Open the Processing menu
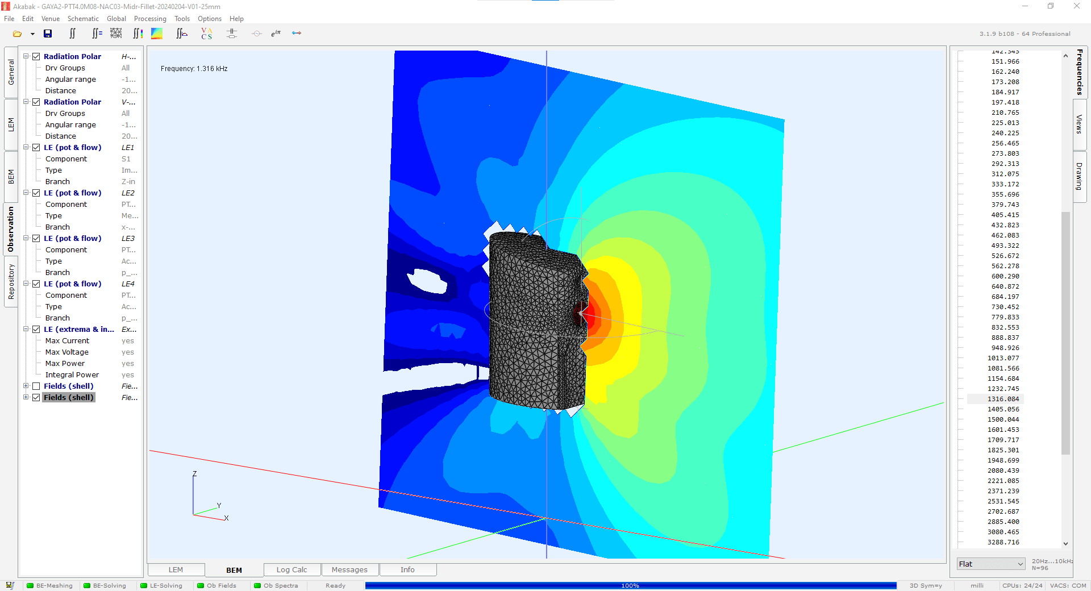The height and width of the screenshot is (591, 1091). [150, 19]
